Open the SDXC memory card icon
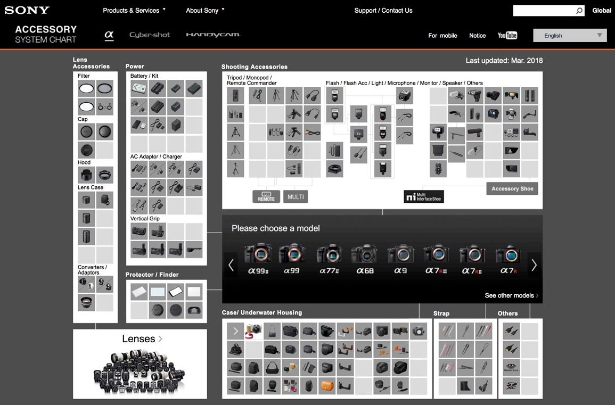 [x=512, y=386]
